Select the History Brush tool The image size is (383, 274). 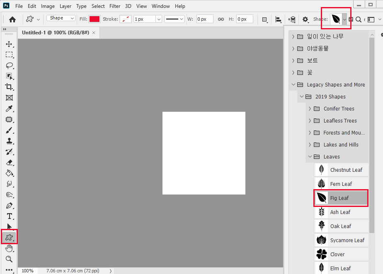tap(9, 151)
